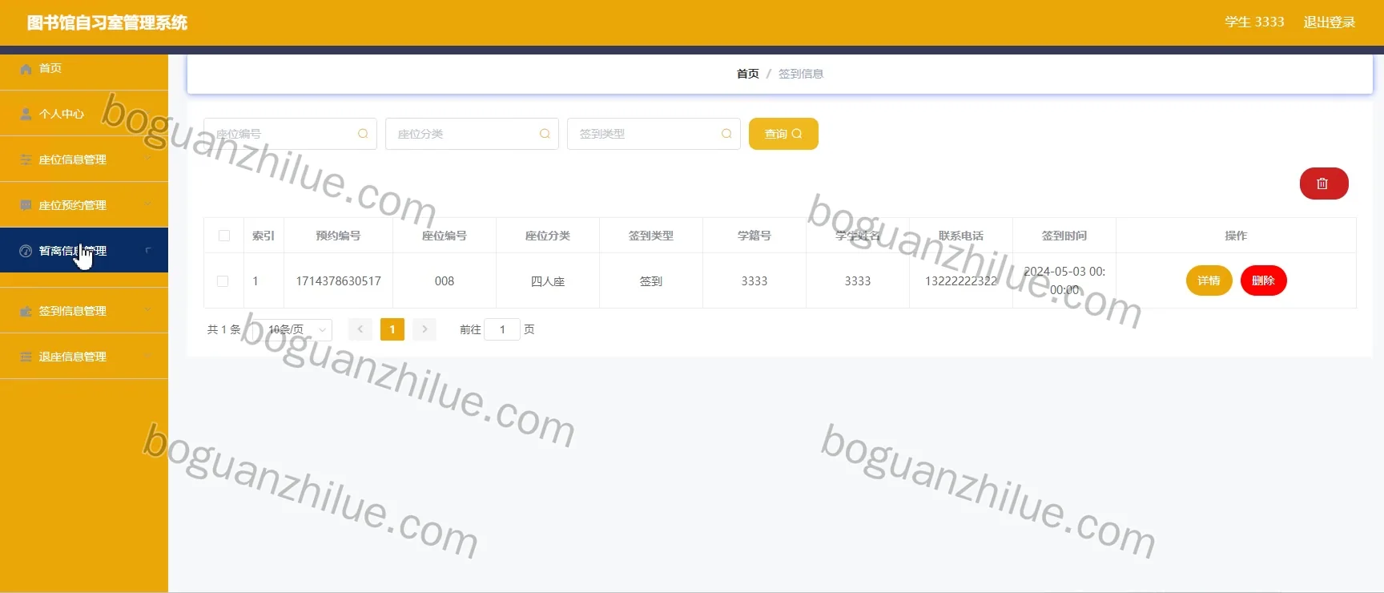The width and height of the screenshot is (1384, 593).
Task: Open 详情 for the 008 seat row
Action: [1209, 280]
